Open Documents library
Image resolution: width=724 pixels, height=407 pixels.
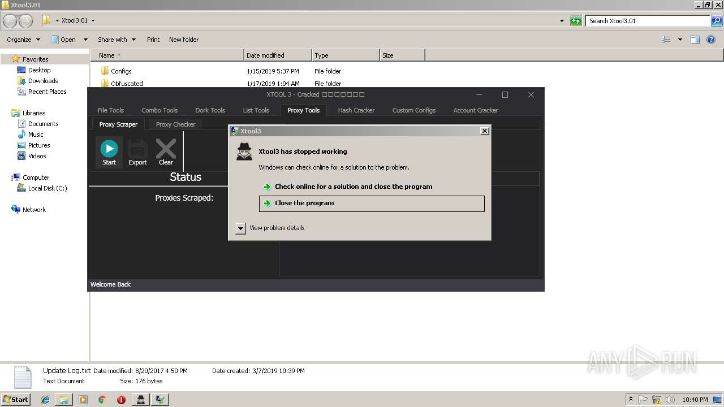(x=37, y=124)
